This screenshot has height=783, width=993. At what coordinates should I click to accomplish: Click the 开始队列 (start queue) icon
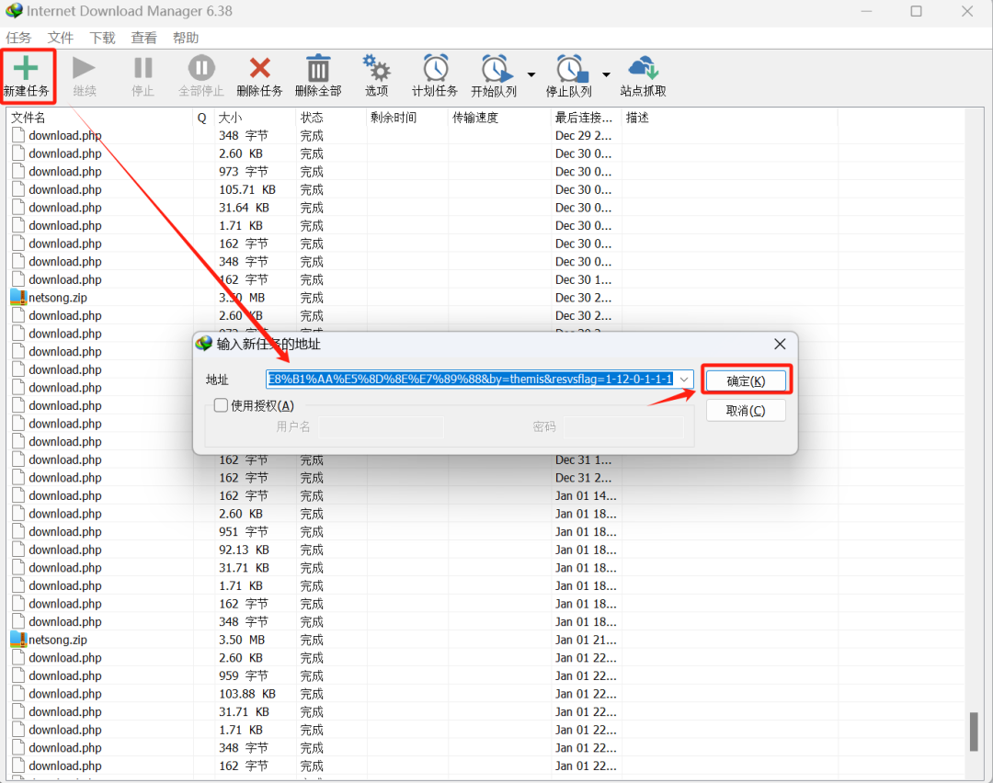[496, 68]
